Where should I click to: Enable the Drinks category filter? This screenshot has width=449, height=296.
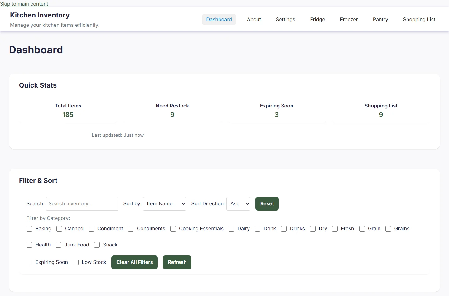(284, 229)
